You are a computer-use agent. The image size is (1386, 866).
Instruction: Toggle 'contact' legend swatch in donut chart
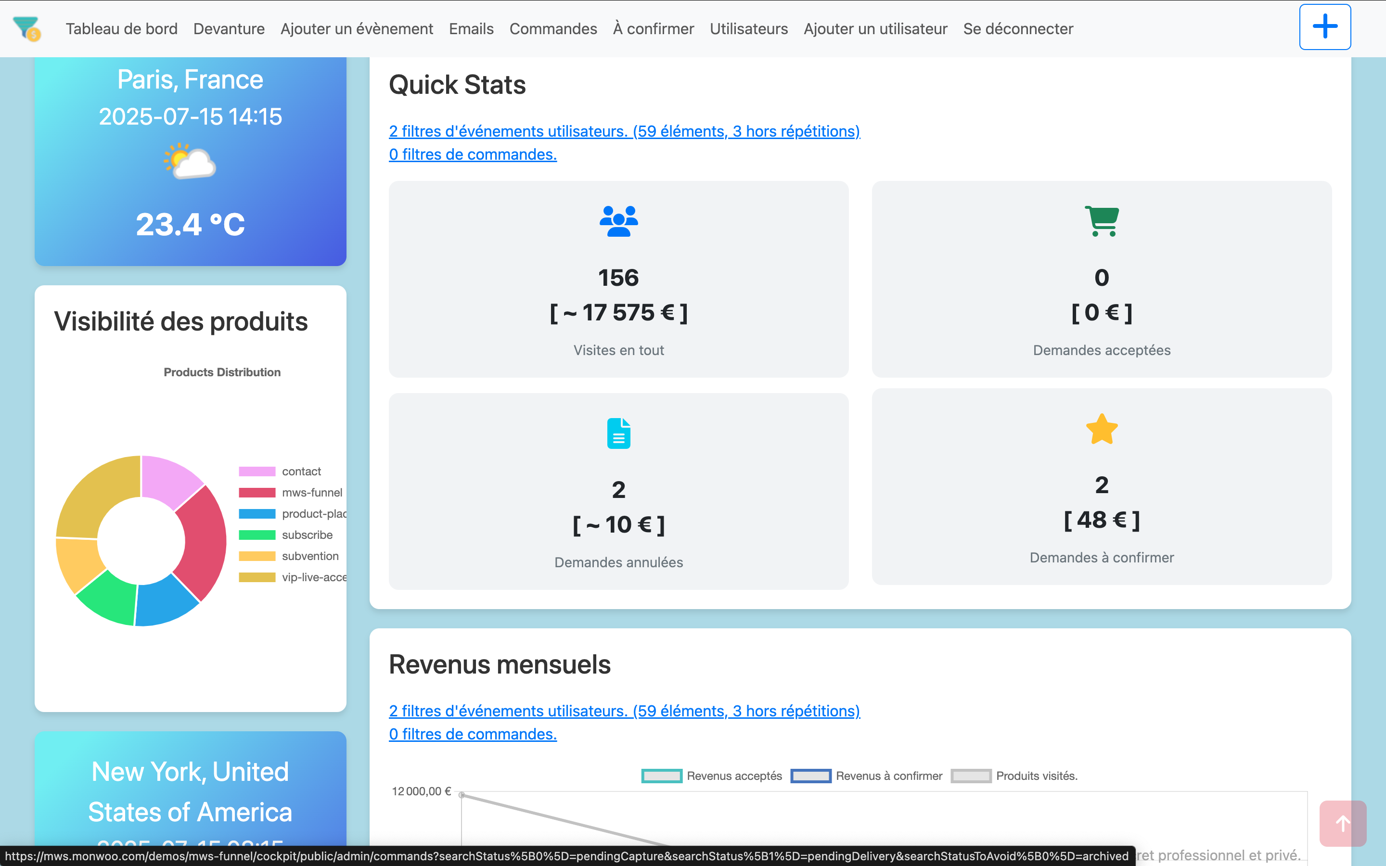pos(257,471)
